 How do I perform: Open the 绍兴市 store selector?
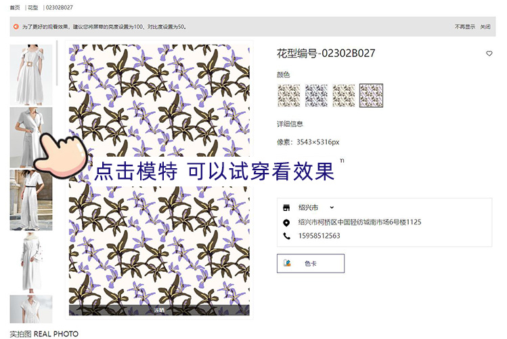click(x=316, y=207)
